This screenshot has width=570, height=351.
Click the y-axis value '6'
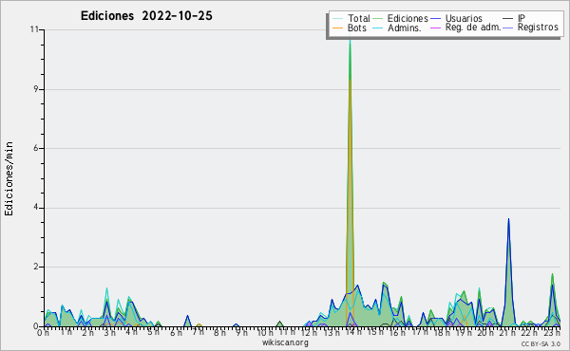36,148
